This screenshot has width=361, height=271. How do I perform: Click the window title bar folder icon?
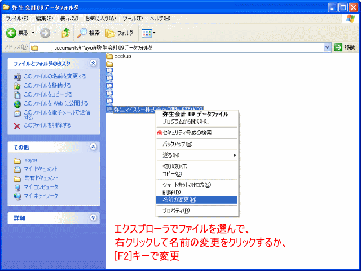(x=6, y=7)
